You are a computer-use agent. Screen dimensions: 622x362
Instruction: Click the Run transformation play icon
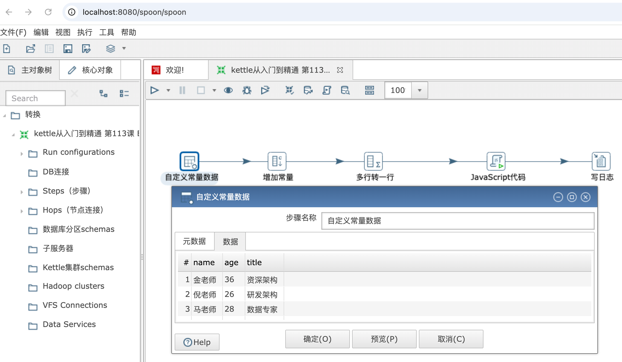tap(154, 90)
